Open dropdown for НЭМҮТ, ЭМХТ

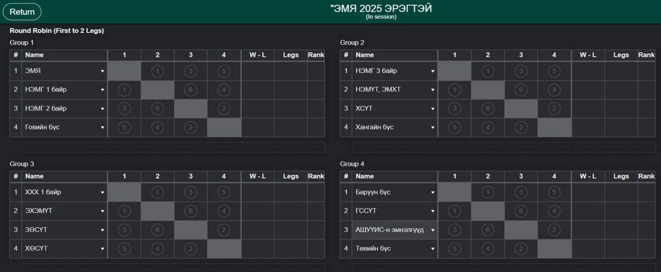(433, 90)
